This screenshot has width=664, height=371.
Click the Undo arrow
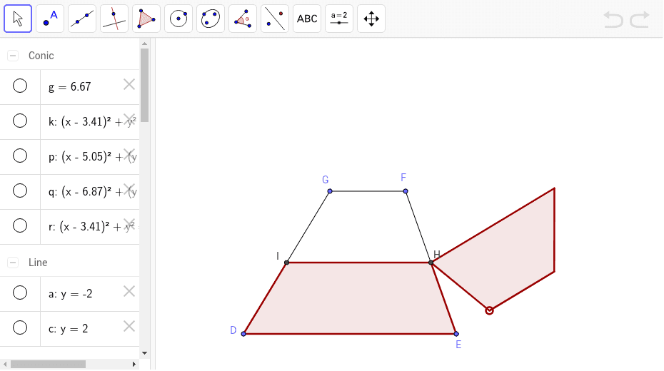coord(613,19)
